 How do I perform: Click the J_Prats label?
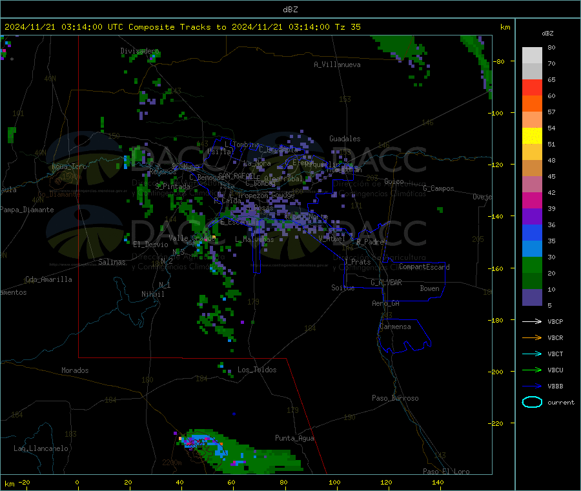358,262
